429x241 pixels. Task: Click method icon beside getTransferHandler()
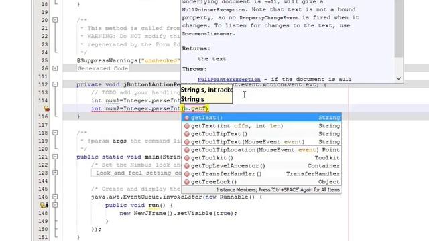coord(187,174)
